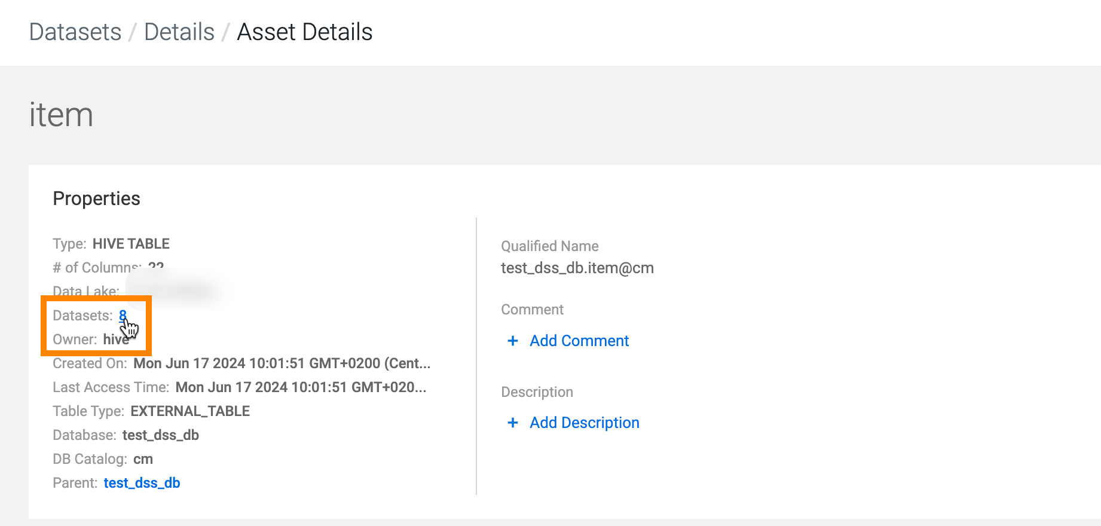Image resolution: width=1101 pixels, height=526 pixels.
Task: Click the Add Comment link text
Action: pyautogui.click(x=579, y=341)
